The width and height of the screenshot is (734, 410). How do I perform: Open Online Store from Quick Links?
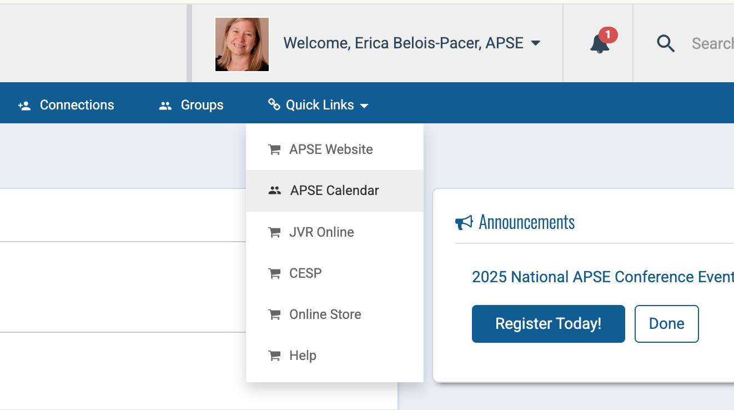[335, 314]
